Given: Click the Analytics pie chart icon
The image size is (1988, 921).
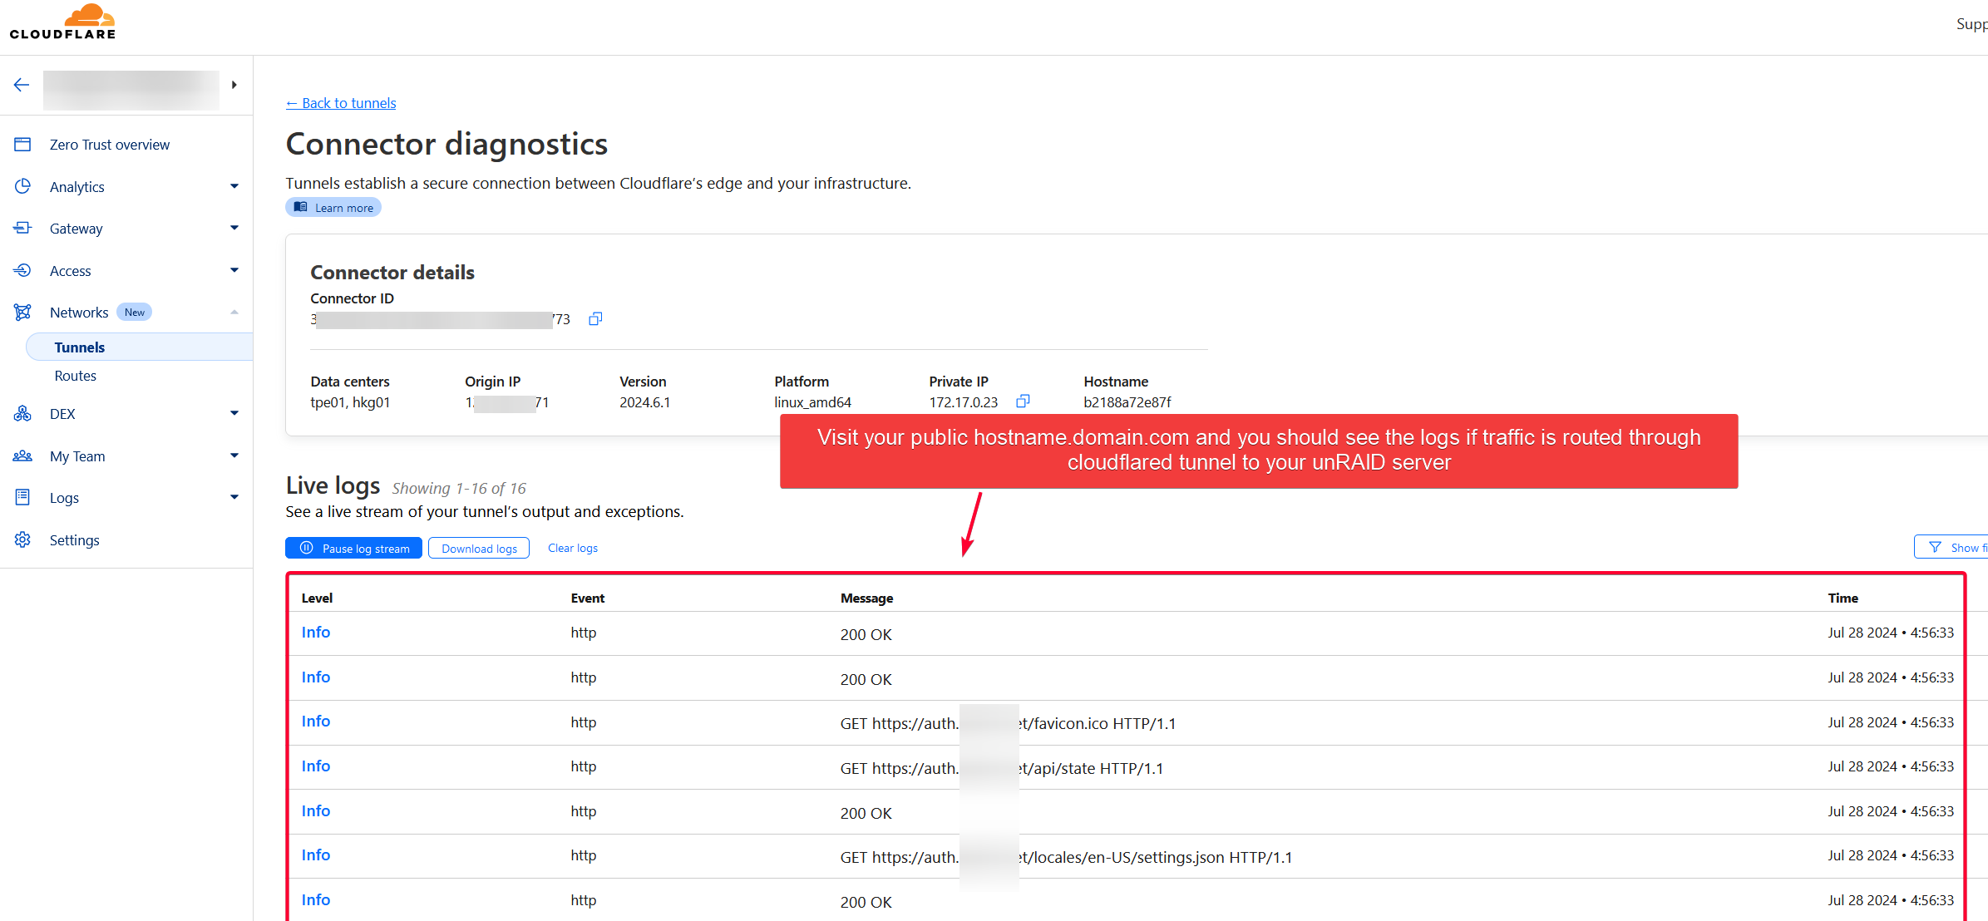Looking at the screenshot, I should click(22, 186).
